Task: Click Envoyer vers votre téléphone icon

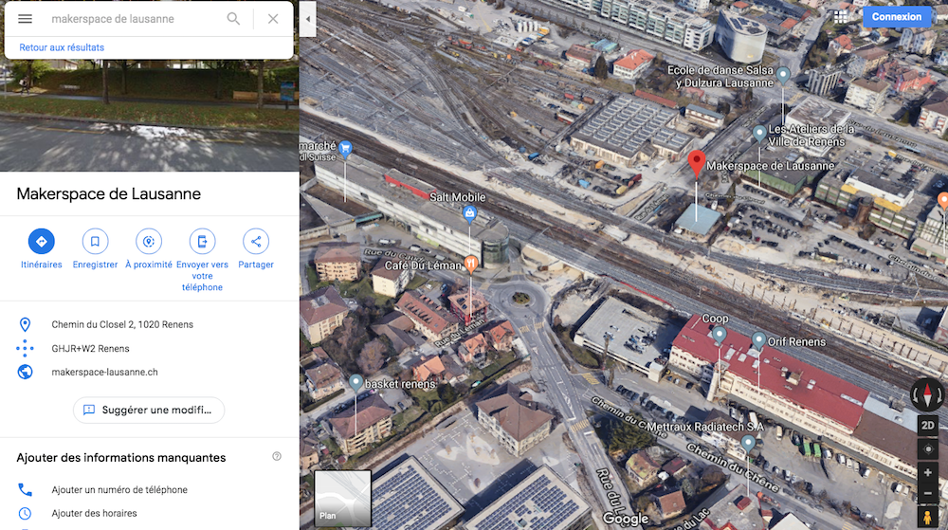Action: 203,241
